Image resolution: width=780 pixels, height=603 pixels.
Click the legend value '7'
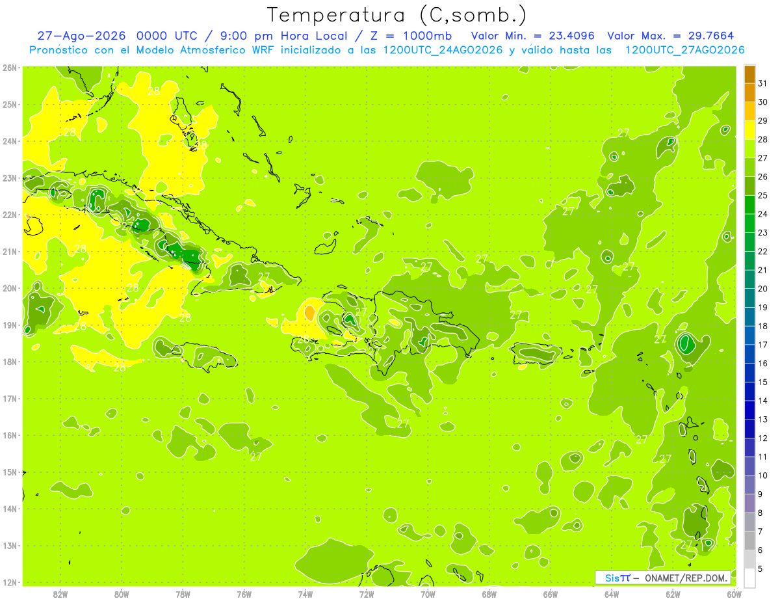(761, 531)
